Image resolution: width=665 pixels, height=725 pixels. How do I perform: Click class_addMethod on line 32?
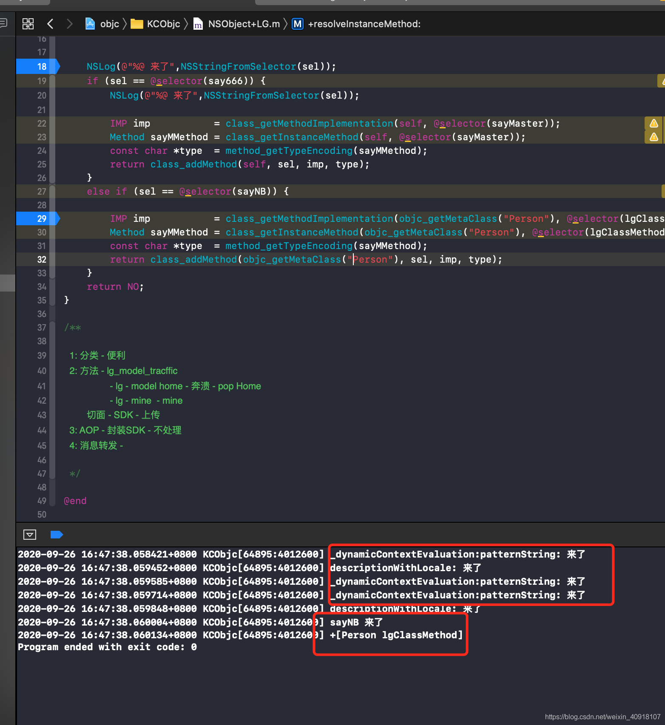tap(193, 259)
